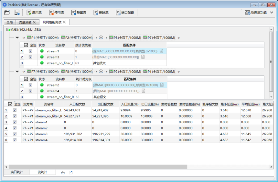Uncheck statistics row 2 stream_no_filter_R checkbox
This screenshot has height=182, width=278.
[x=15, y=116]
